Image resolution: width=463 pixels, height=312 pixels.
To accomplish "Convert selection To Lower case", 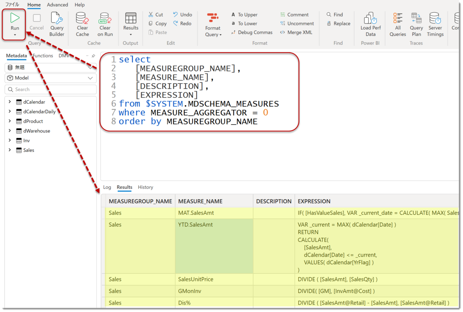I will coord(244,23).
